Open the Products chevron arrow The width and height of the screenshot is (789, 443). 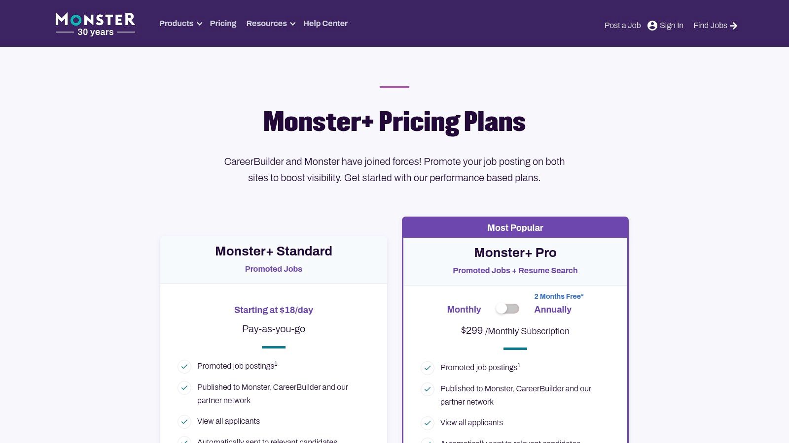click(x=199, y=24)
